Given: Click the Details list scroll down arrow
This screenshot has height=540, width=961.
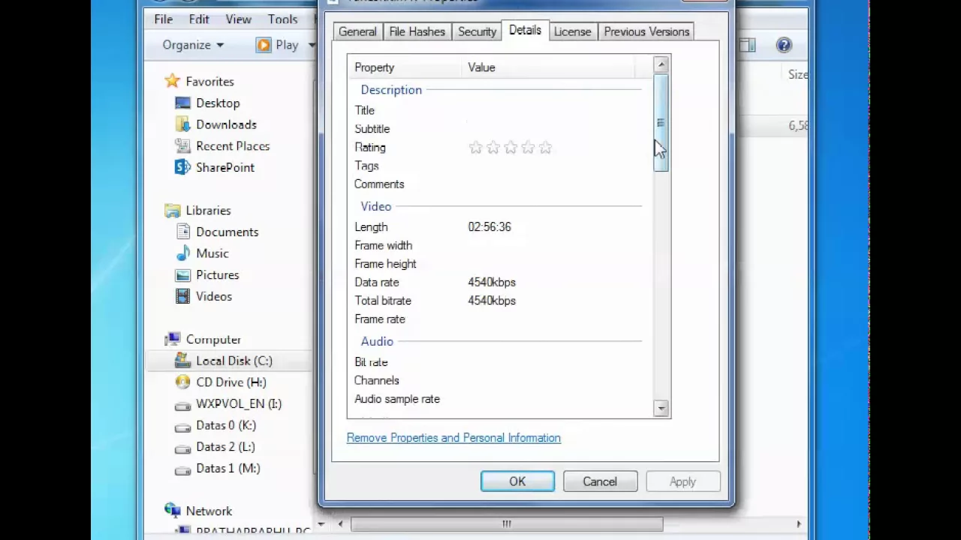Looking at the screenshot, I should [661, 409].
